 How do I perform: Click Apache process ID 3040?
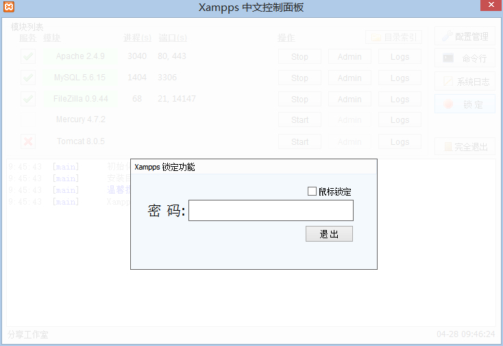click(x=137, y=56)
